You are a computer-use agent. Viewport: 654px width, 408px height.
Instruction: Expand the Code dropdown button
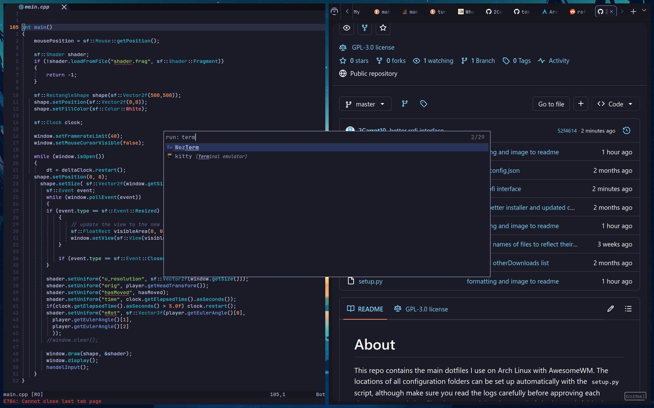(x=616, y=104)
